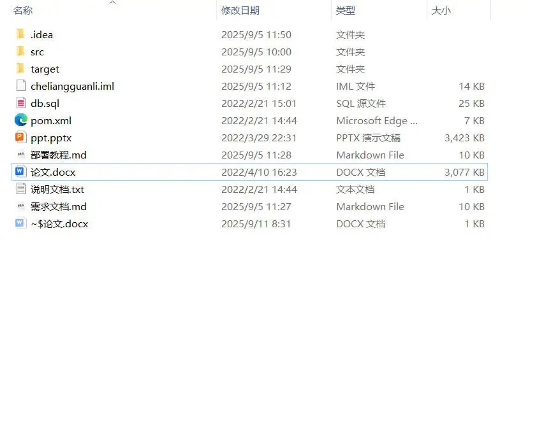
Task: Click the markdown icon of 需求文档.md
Action: (x=21, y=206)
